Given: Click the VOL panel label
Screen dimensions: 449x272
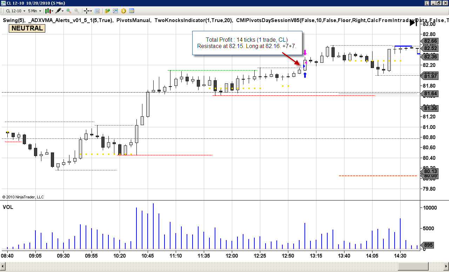Looking at the screenshot, I should pos(8,207).
